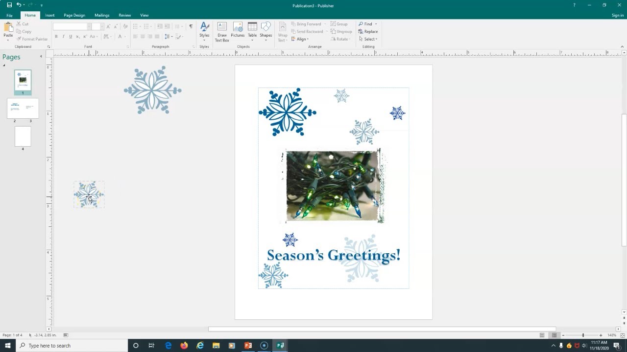Toggle Italic formatting
Viewport: 627px width, 352px height.
pos(63,37)
